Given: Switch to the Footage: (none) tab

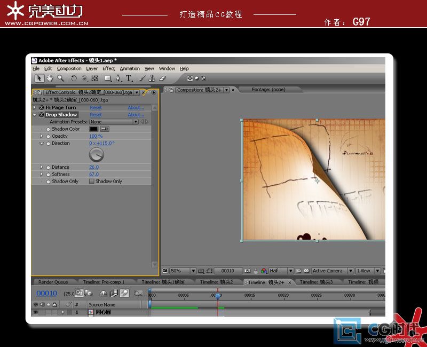Looking at the screenshot, I should 268,90.
